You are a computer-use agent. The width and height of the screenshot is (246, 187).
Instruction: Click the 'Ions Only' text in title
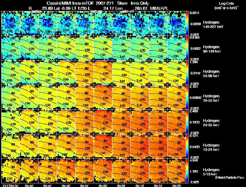(x=140, y=3)
